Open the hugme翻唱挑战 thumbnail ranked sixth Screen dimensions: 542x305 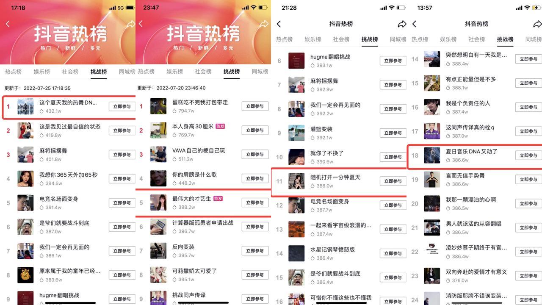296,61
